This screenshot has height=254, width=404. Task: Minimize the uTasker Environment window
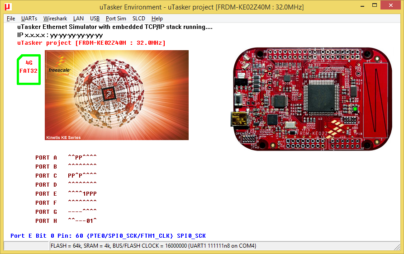(x=362, y=5)
